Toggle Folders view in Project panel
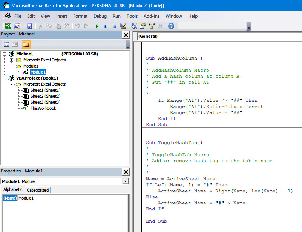302x232 pixels. pos(26,45)
